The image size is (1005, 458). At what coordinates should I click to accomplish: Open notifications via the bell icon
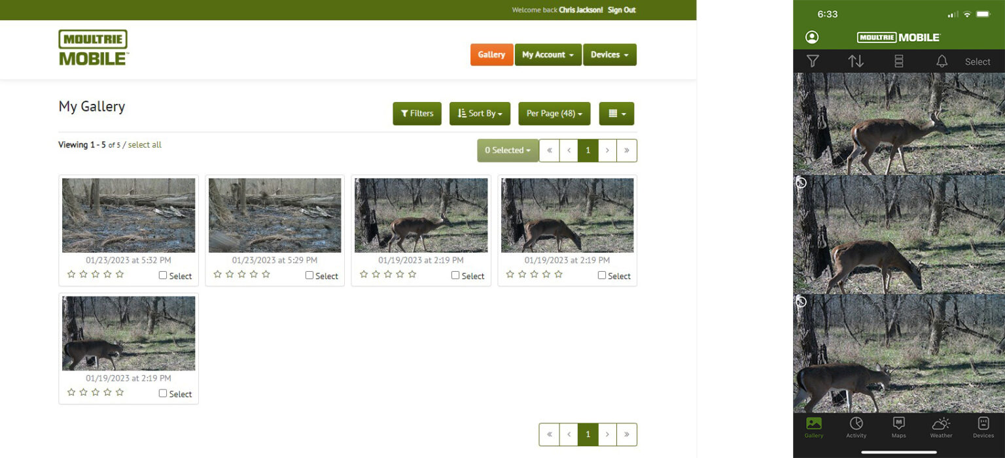[942, 61]
